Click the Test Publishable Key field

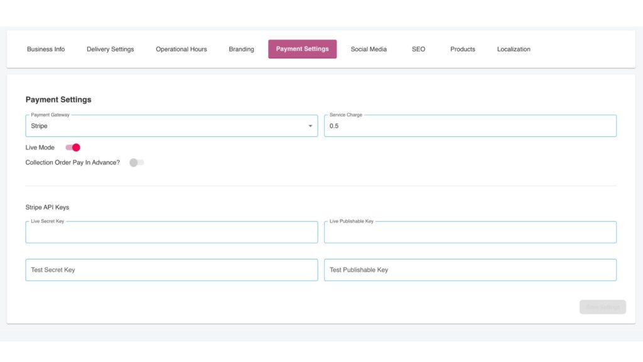pyautogui.click(x=470, y=270)
